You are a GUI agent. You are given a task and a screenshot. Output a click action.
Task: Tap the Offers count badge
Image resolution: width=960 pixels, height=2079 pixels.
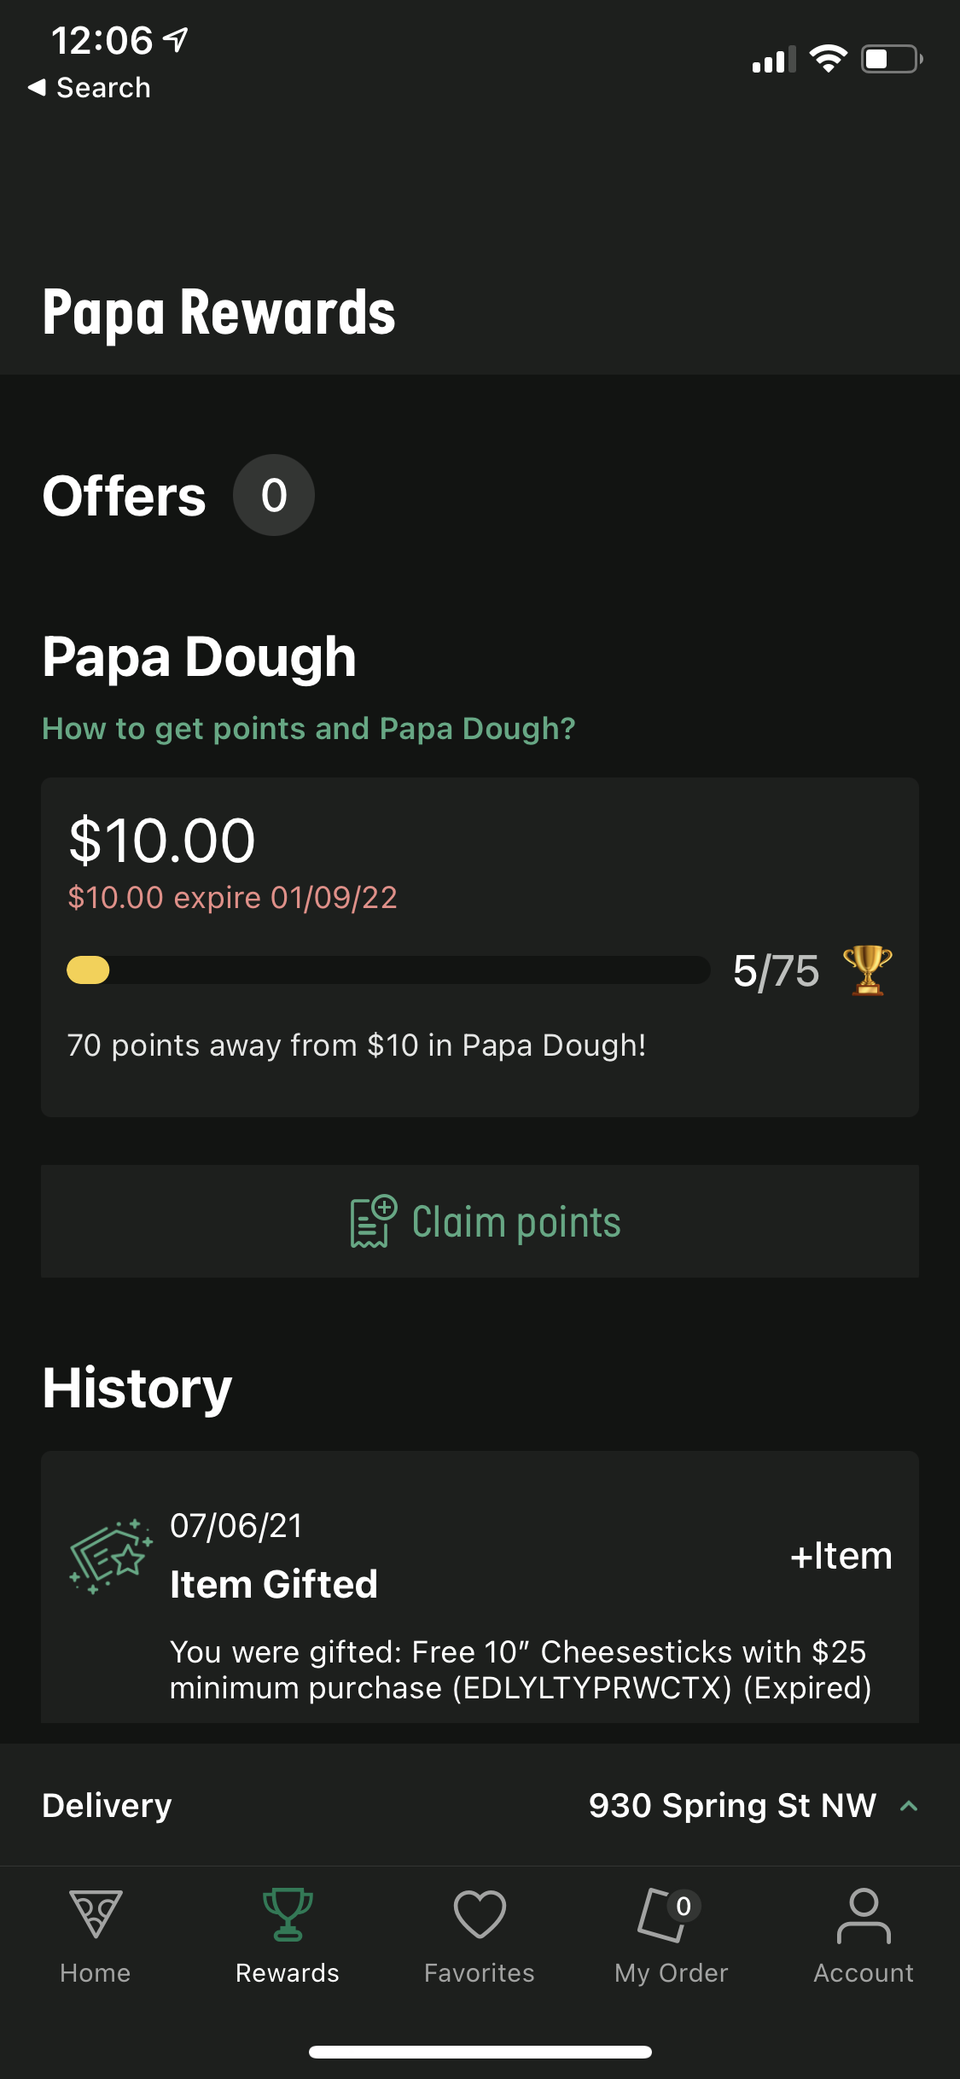pos(274,495)
